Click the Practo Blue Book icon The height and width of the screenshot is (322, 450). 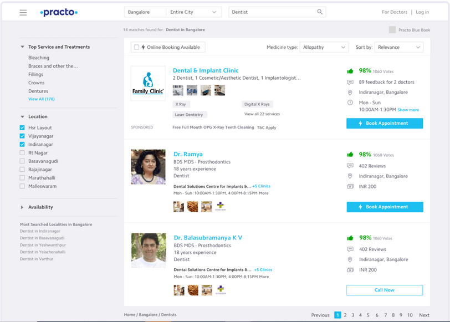392,29
